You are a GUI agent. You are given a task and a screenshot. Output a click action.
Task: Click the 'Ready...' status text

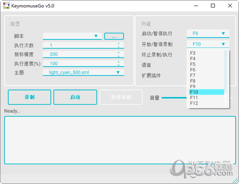pyautogui.click(x=12, y=111)
